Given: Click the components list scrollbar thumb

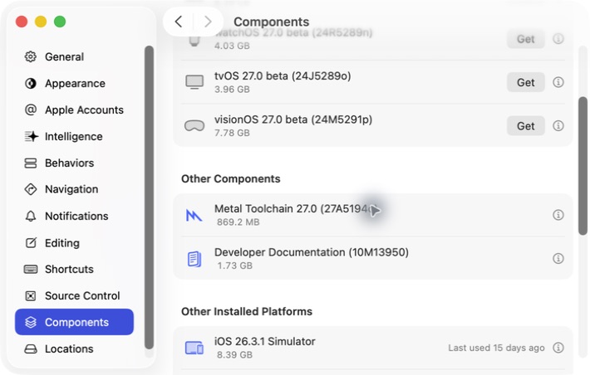Looking at the screenshot, I should [x=583, y=166].
